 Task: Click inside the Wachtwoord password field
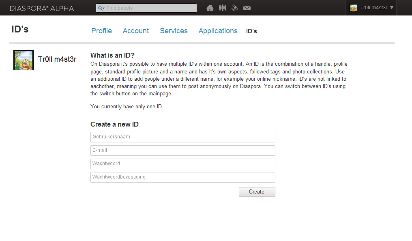(182, 164)
